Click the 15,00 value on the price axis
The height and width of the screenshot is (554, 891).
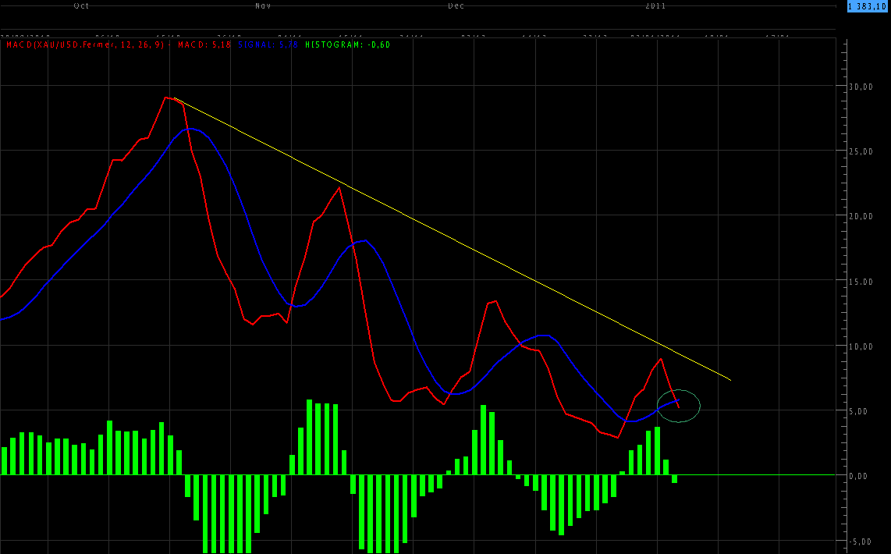(x=862, y=281)
